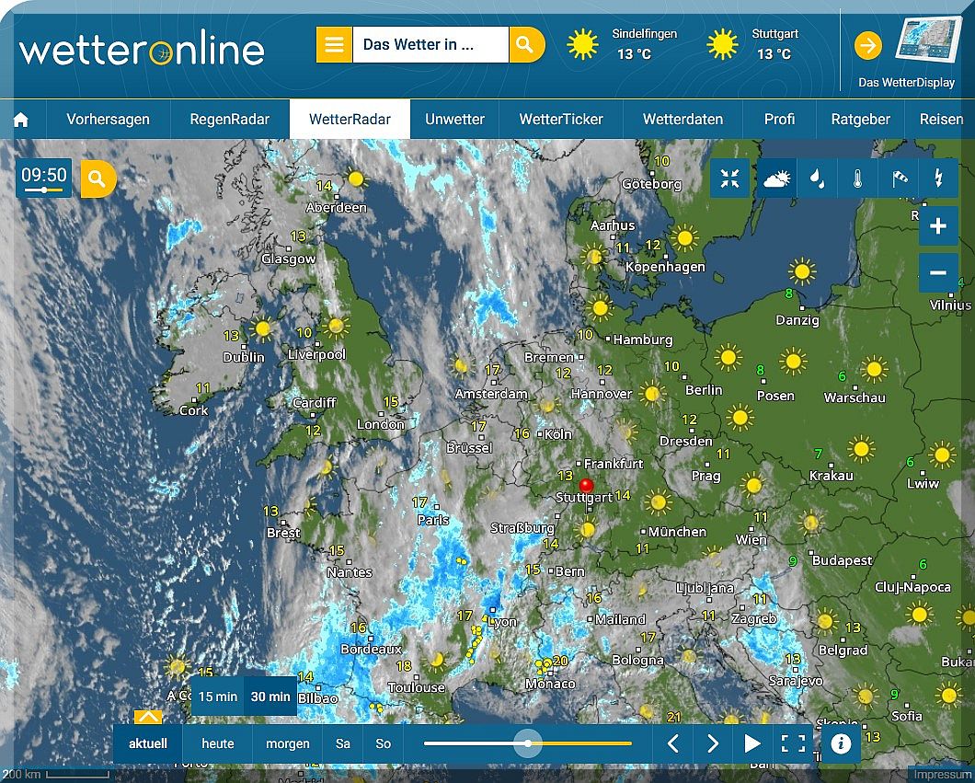Switch to the precipitation raindrops layer
This screenshot has width=975, height=783.
click(x=817, y=178)
